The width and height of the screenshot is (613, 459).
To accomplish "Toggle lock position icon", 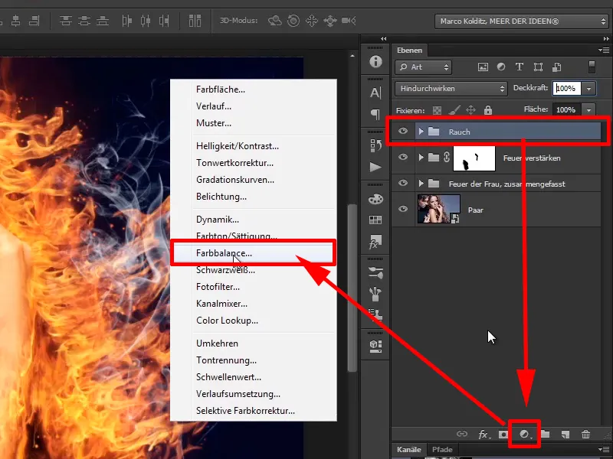I will (x=471, y=110).
